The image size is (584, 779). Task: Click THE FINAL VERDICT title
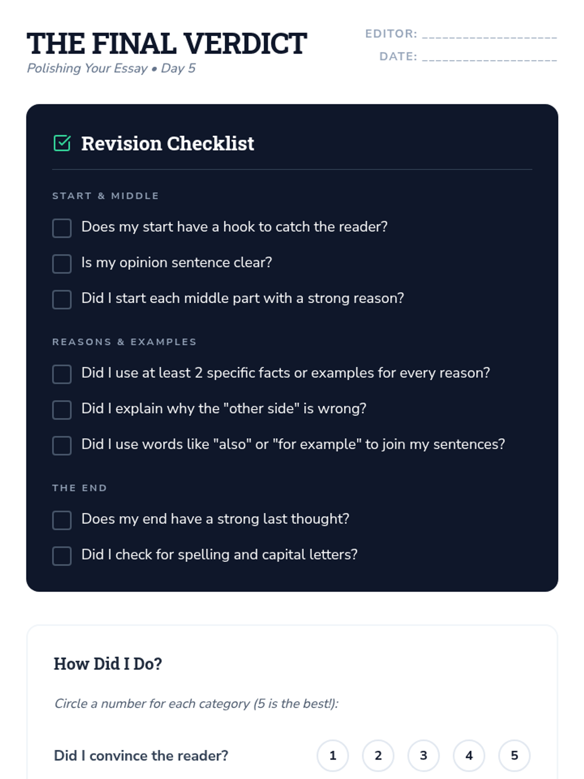coord(166,44)
